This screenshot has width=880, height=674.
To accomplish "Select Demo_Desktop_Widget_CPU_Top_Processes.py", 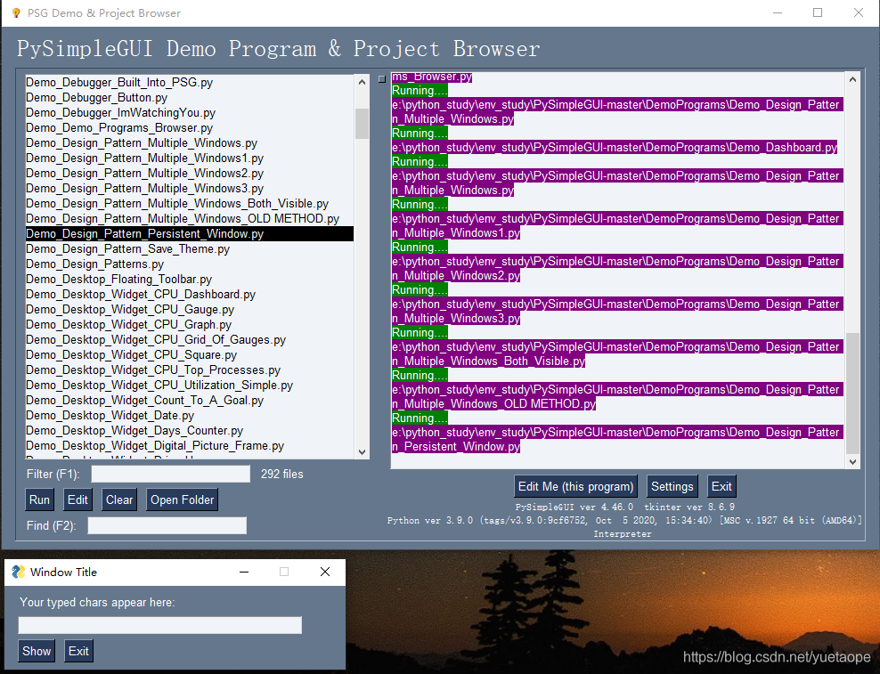I will (190, 370).
